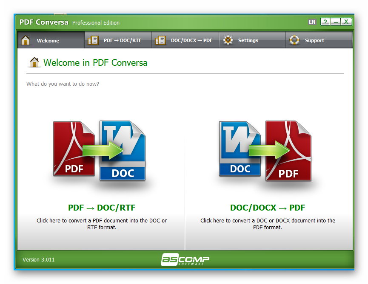Image resolution: width=368 pixels, height=284 pixels.
Task: Open the PDF → DOC/RTF tab
Action: [118, 40]
